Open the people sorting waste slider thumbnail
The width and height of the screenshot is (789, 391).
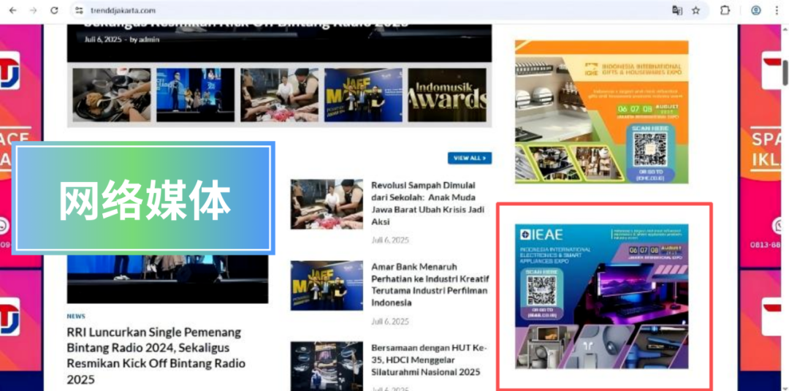(x=279, y=95)
